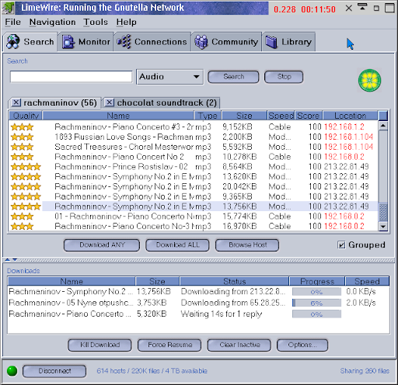The width and height of the screenshot is (398, 385).
Task: Click the Disconnect button
Action: (x=54, y=371)
